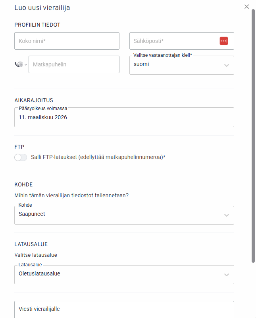Click the Viesti vierailijalle message box

[124, 309]
